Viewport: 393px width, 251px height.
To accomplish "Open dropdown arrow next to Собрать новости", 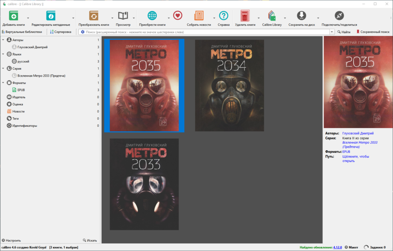I will [x=214, y=18].
